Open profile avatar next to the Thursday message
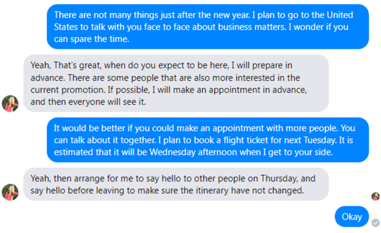 point(10,192)
